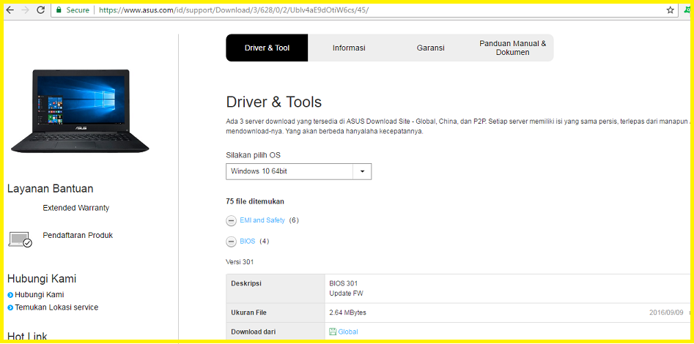This screenshot has width=694, height=344.
Task: Click the 'BIOS 301' description cell
Action: pyautogui.click(x=344, y=283)
